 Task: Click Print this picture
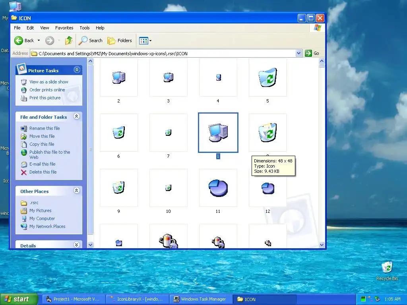tap(45, 98)
